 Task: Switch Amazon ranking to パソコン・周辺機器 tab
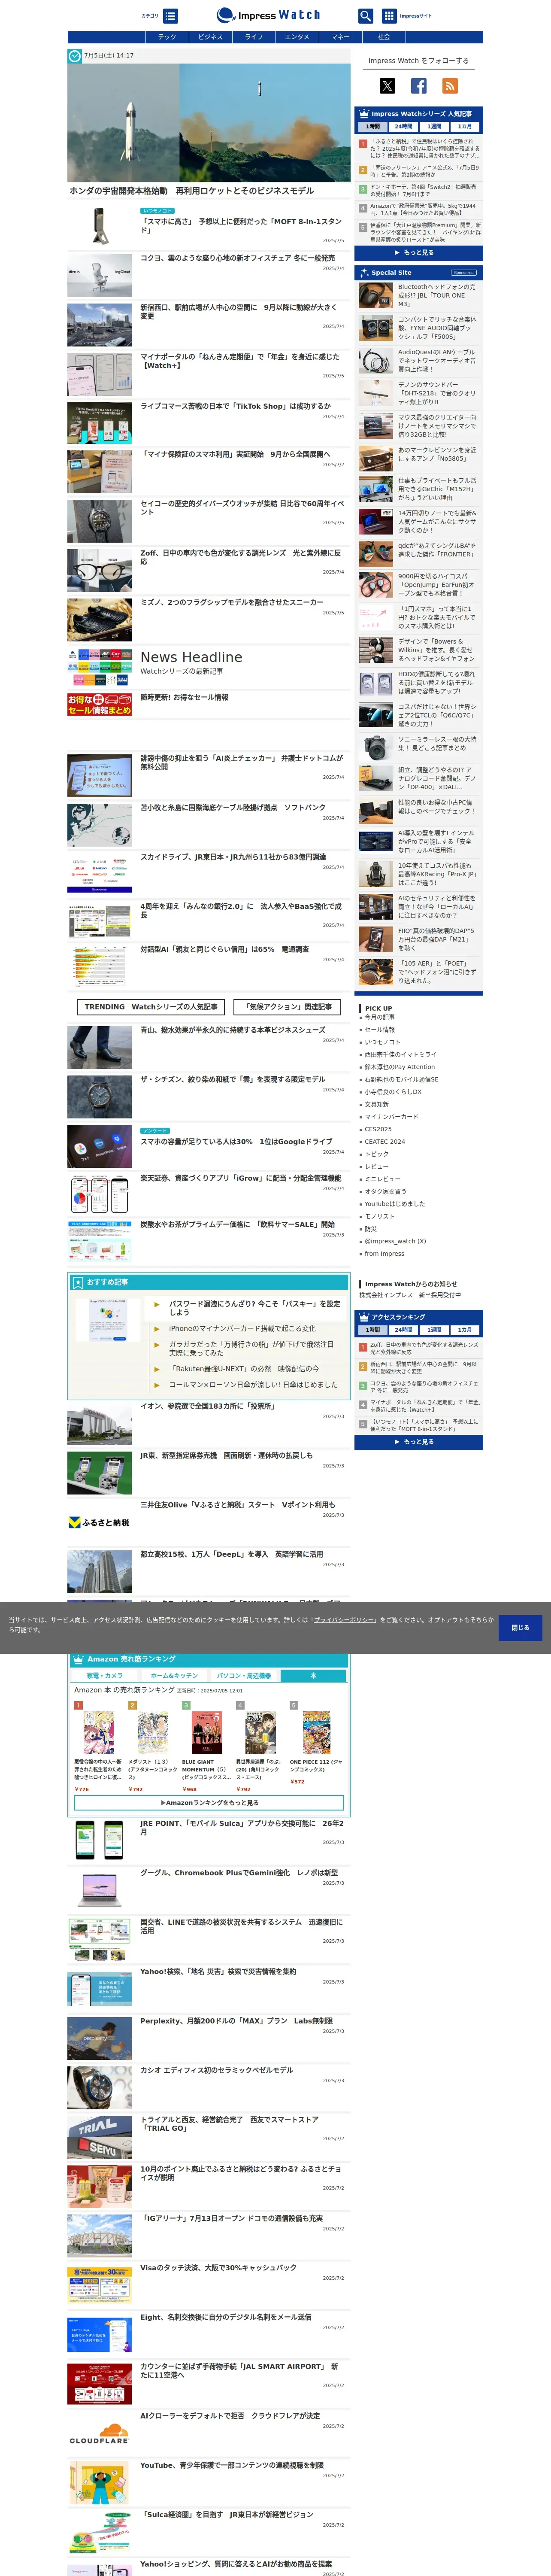coord(244,1676)
